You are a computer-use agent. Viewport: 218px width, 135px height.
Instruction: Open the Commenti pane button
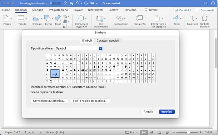point(205,10)
